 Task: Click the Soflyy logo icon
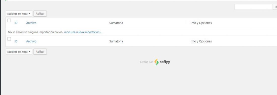pos(157,62)
